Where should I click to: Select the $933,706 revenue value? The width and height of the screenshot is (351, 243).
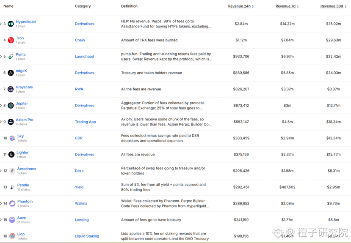pyautogui.click(x=241, y=57)
